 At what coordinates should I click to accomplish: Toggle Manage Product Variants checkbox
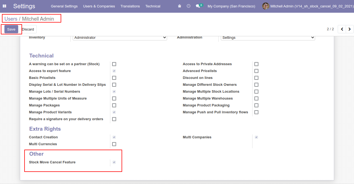tap(114, 112)
